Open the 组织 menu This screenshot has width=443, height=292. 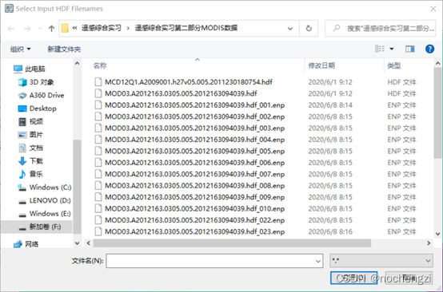click(20, 49)
